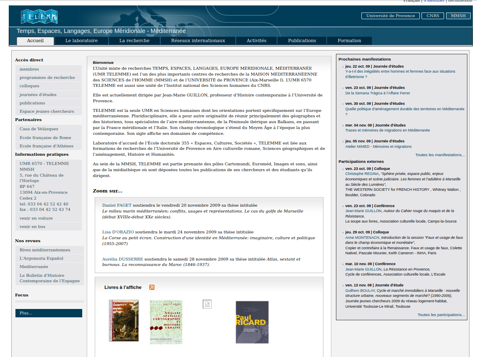Switch to the Accueil tab
The width and height of the screenshot is (477, 357).
(35, 41)
